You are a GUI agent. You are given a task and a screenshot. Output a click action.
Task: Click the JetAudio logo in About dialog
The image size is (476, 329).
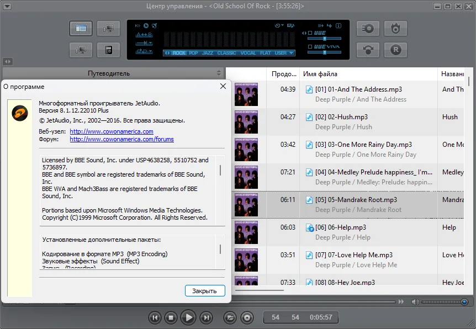point(20,113)
